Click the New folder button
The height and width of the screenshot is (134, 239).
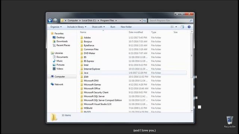click(126, 27)
